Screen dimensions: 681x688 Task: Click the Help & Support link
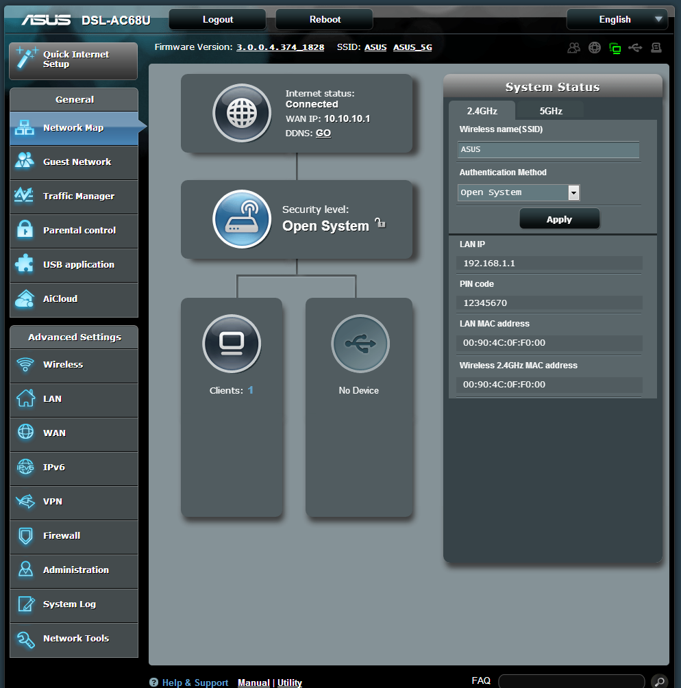195,683
